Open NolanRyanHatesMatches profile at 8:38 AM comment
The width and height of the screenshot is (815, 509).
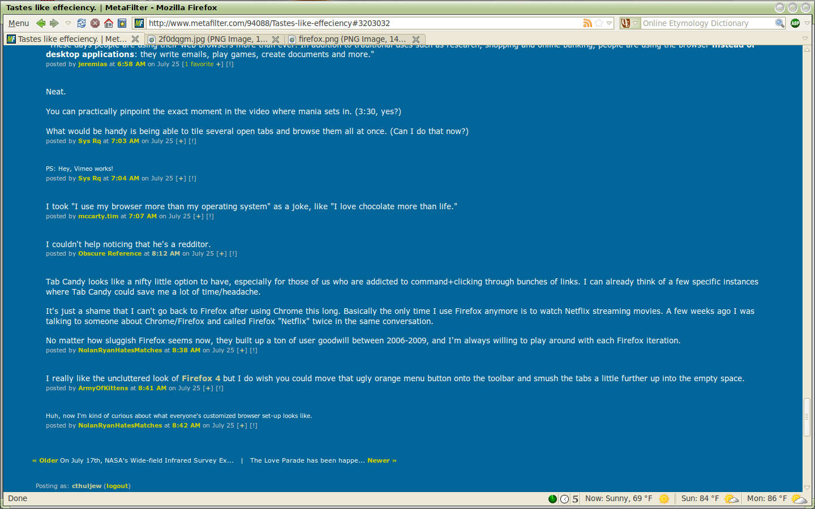click(120, 351)
